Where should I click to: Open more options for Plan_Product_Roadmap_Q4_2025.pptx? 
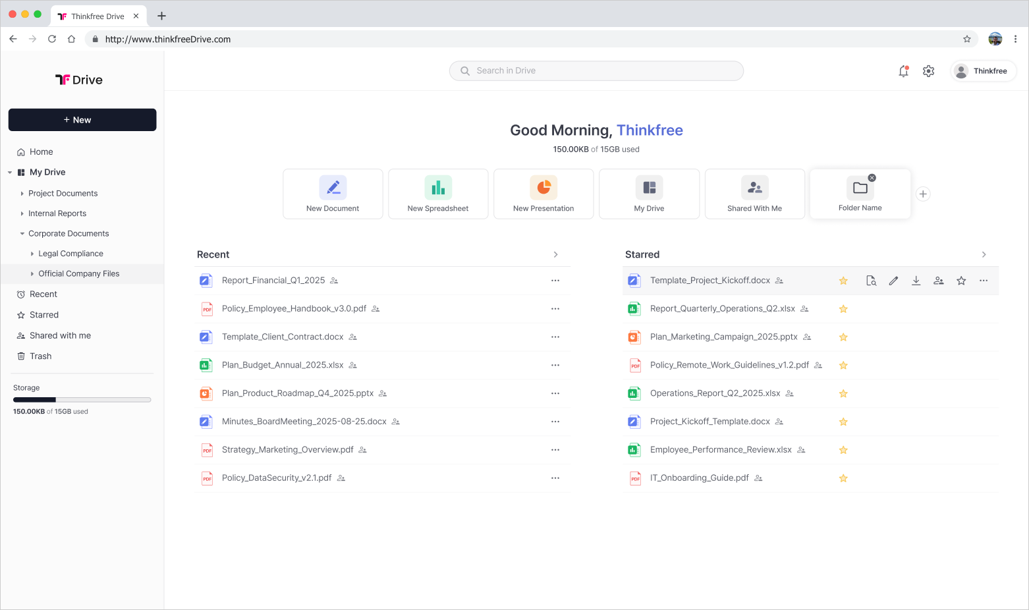tap(555, 393)
